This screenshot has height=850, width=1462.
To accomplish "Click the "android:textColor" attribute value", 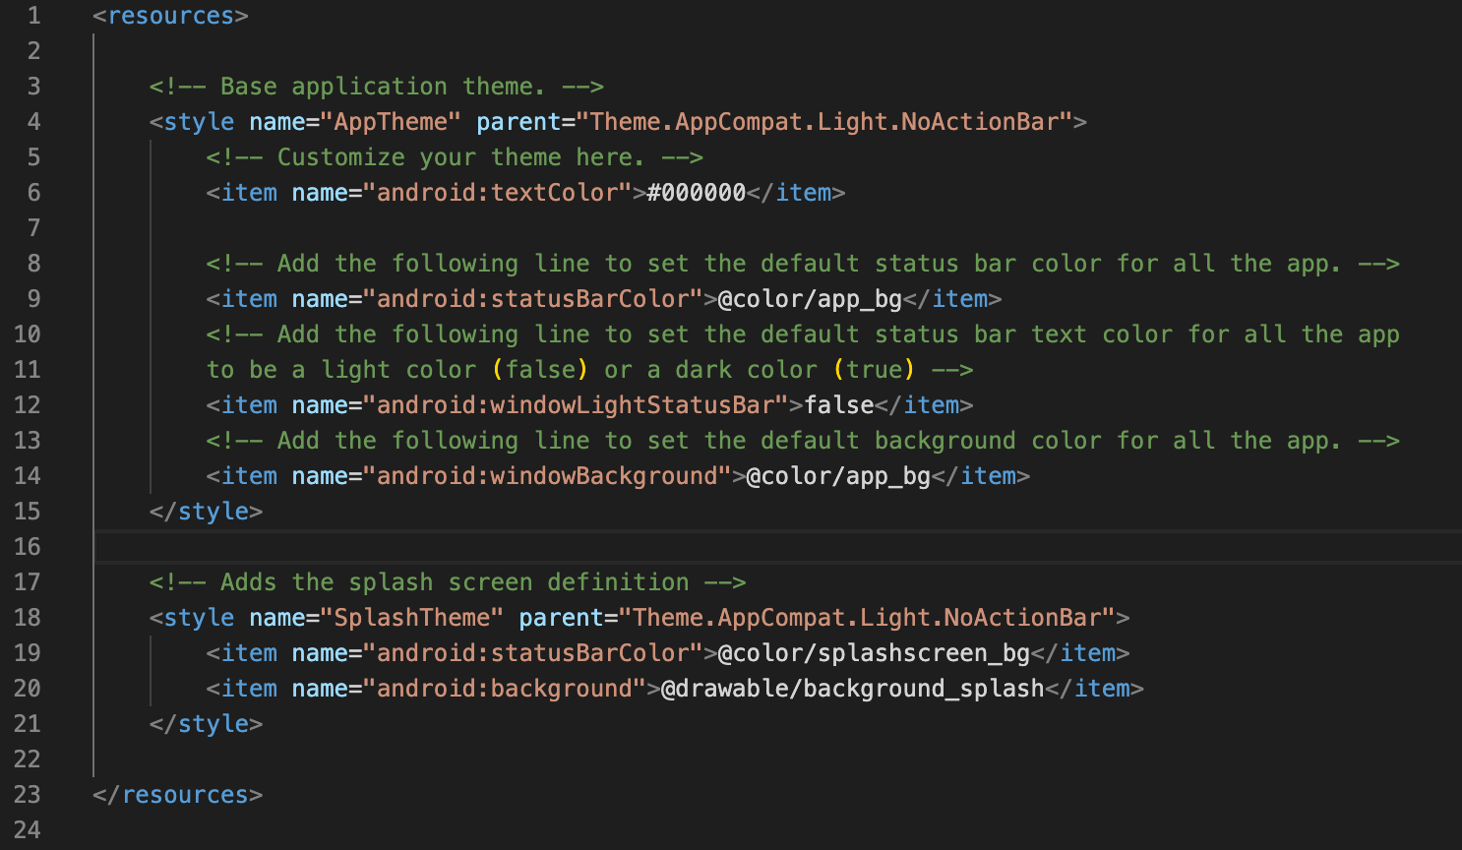I will coord(498,193).
